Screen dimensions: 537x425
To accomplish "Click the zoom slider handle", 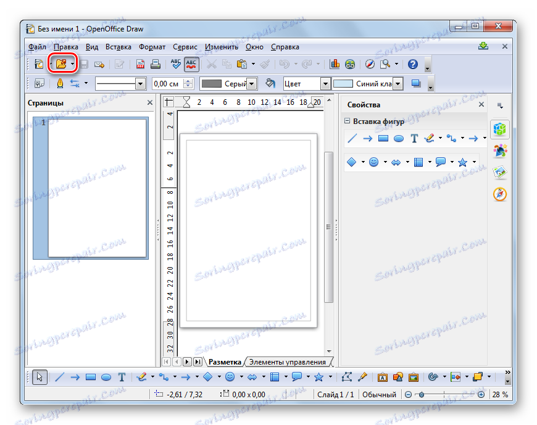I will click(422, 395).
